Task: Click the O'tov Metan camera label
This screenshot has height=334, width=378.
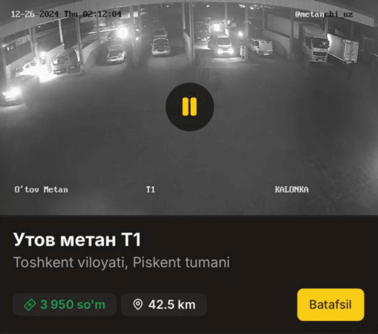Action: pos(41,189)
